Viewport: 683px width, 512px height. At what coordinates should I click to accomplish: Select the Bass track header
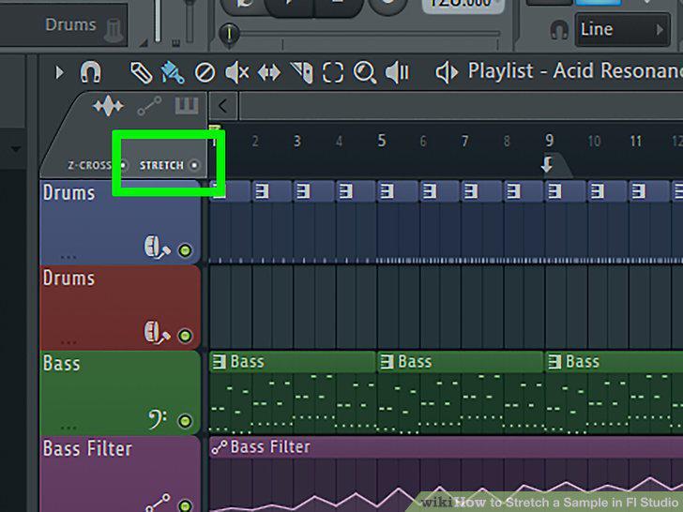tap(120, 393)
